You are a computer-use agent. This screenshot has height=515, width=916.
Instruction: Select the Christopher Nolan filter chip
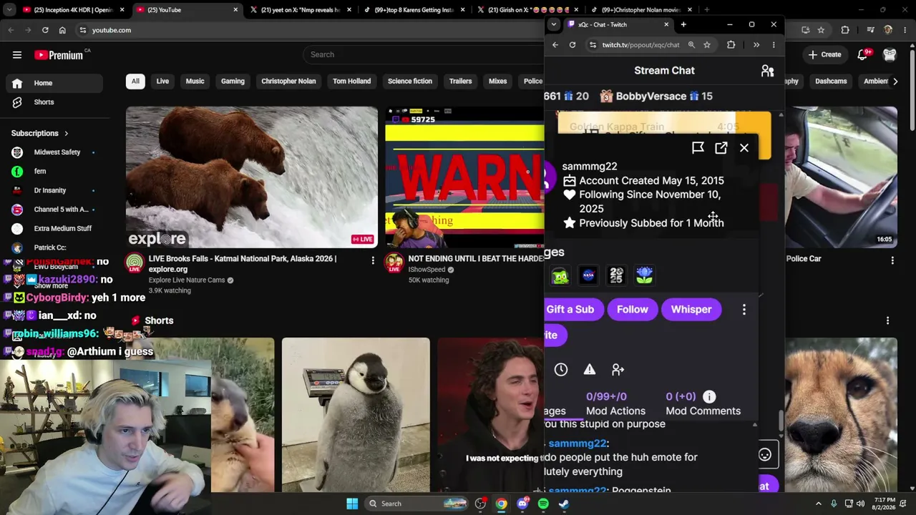pyautogui.click(x=288, y=82)
